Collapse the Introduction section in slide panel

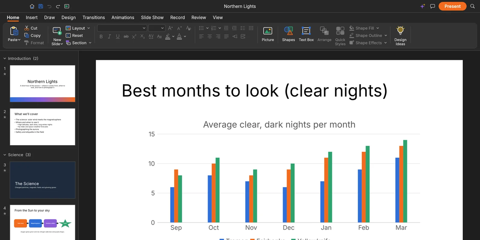(5, 58)
